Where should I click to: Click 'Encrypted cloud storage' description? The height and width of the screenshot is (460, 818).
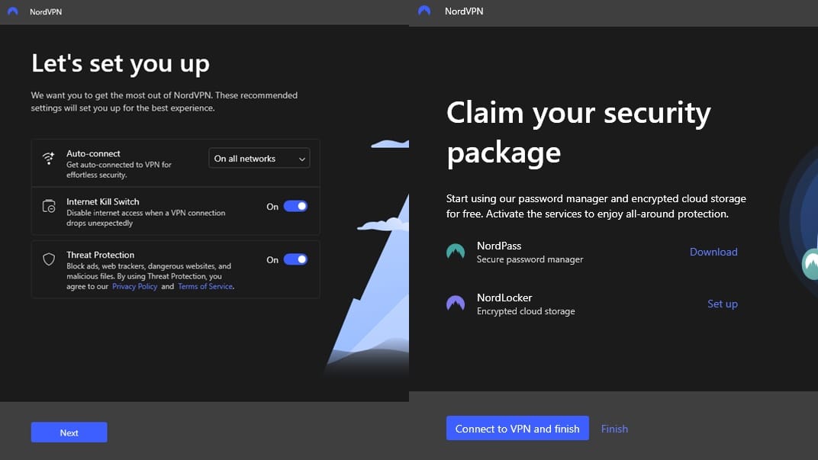[526, 311]
